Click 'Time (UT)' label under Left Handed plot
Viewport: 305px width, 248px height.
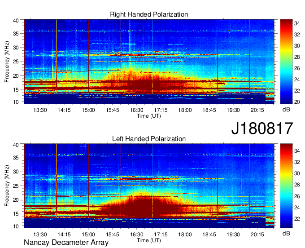(x=149, y=240)
